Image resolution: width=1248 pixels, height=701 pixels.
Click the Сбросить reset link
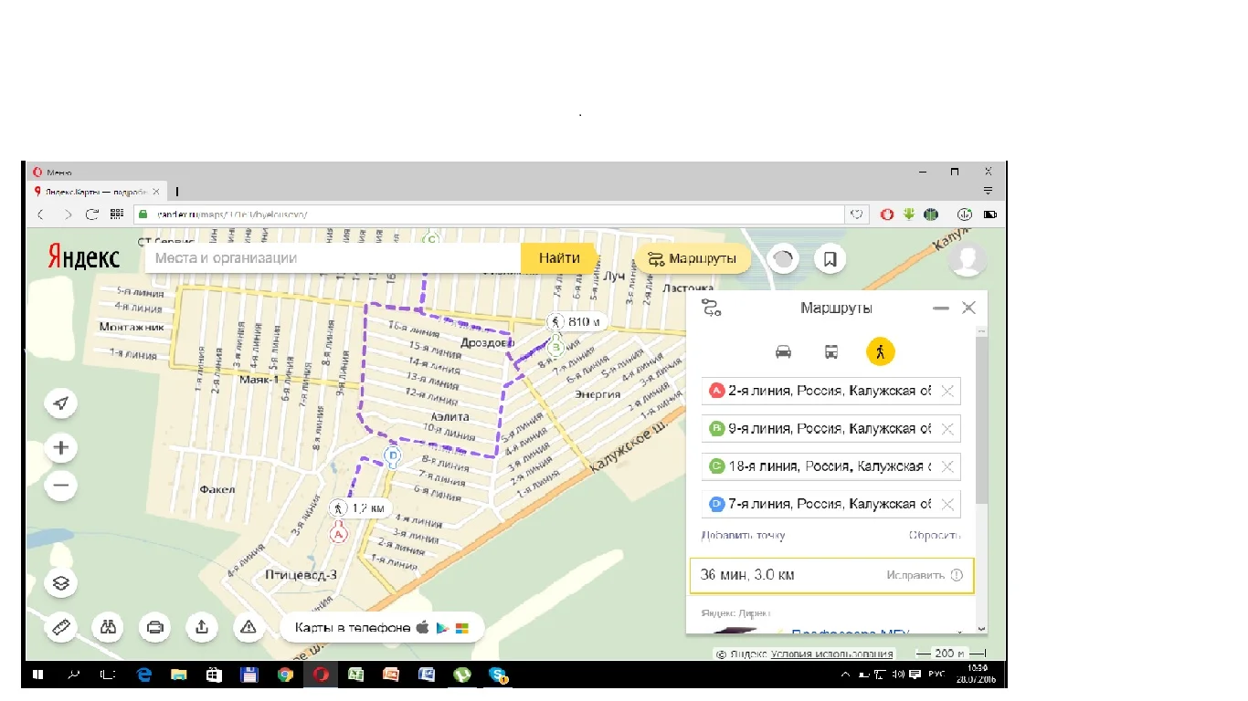click(x=935, y=536)
